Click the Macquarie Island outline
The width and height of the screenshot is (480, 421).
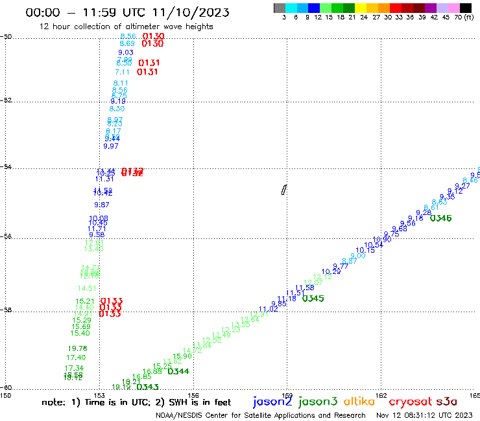click(x=284, y=190)
